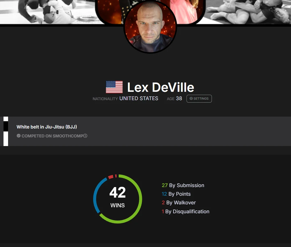This screenshot has height=247, width=291.
Task: Open the Settings button with the gear icon
Action: 199,99
